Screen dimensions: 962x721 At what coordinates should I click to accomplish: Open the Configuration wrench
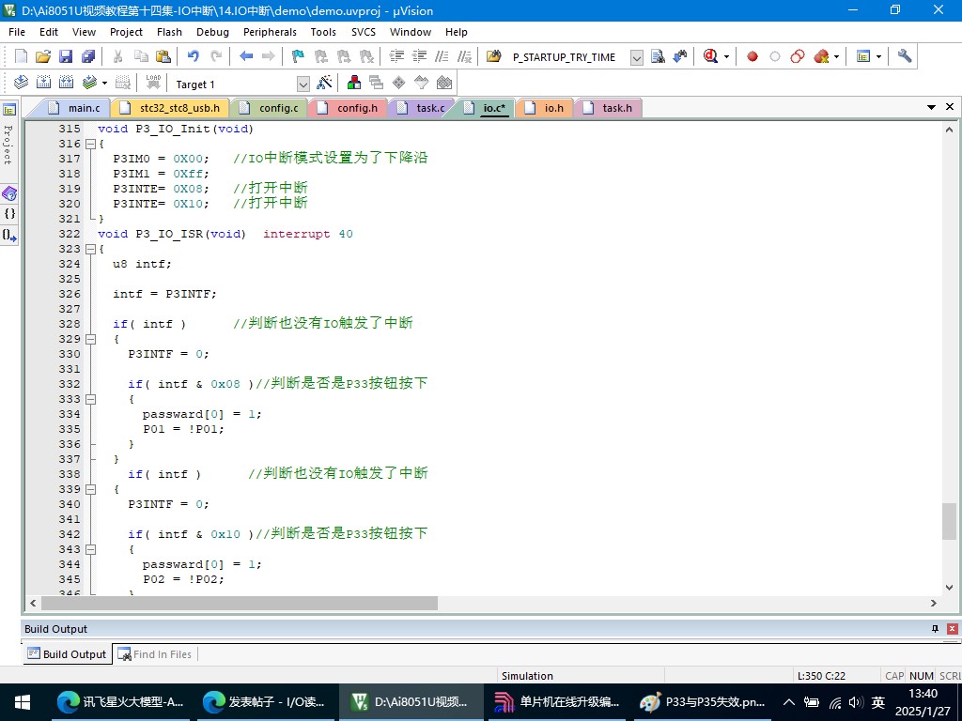[905, 57]
